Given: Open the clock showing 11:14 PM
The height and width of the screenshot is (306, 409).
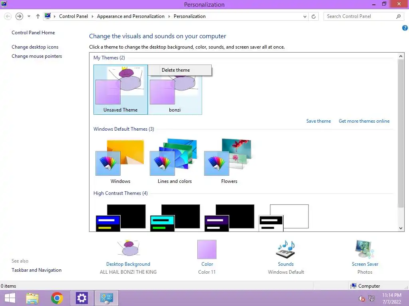Looking at the screenshot, I should [391, 298].
